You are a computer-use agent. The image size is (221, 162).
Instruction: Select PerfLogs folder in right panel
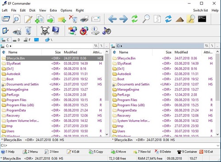tap(163, 94)
